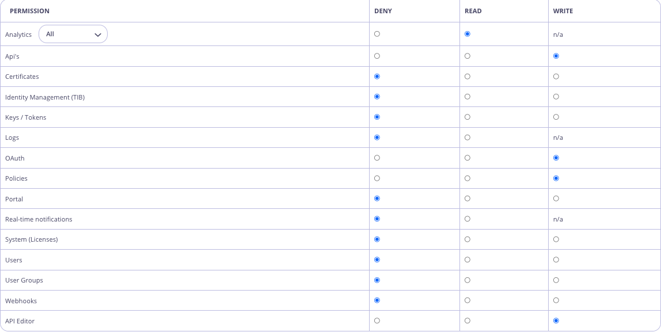Viewport: 661px width, 332px height.
Task: Select Read for Logs permission
Action: click(467, 138)
